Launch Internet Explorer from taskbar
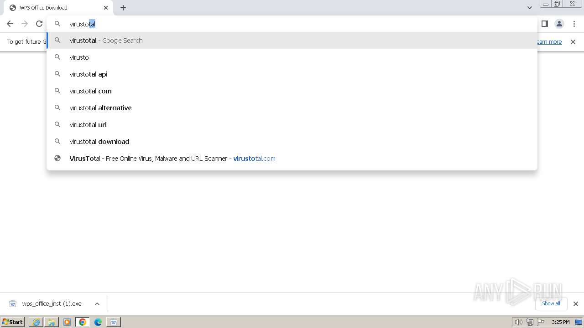 [36, 322]
